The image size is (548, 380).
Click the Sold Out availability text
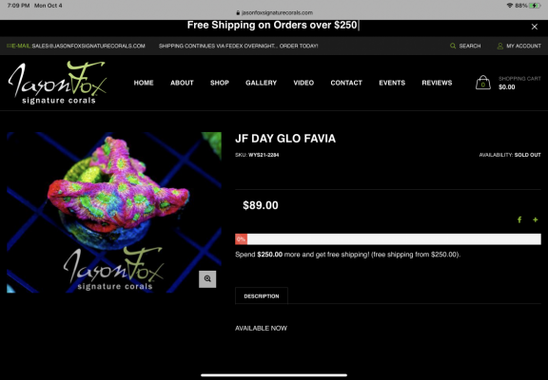[x=527, y=155]
